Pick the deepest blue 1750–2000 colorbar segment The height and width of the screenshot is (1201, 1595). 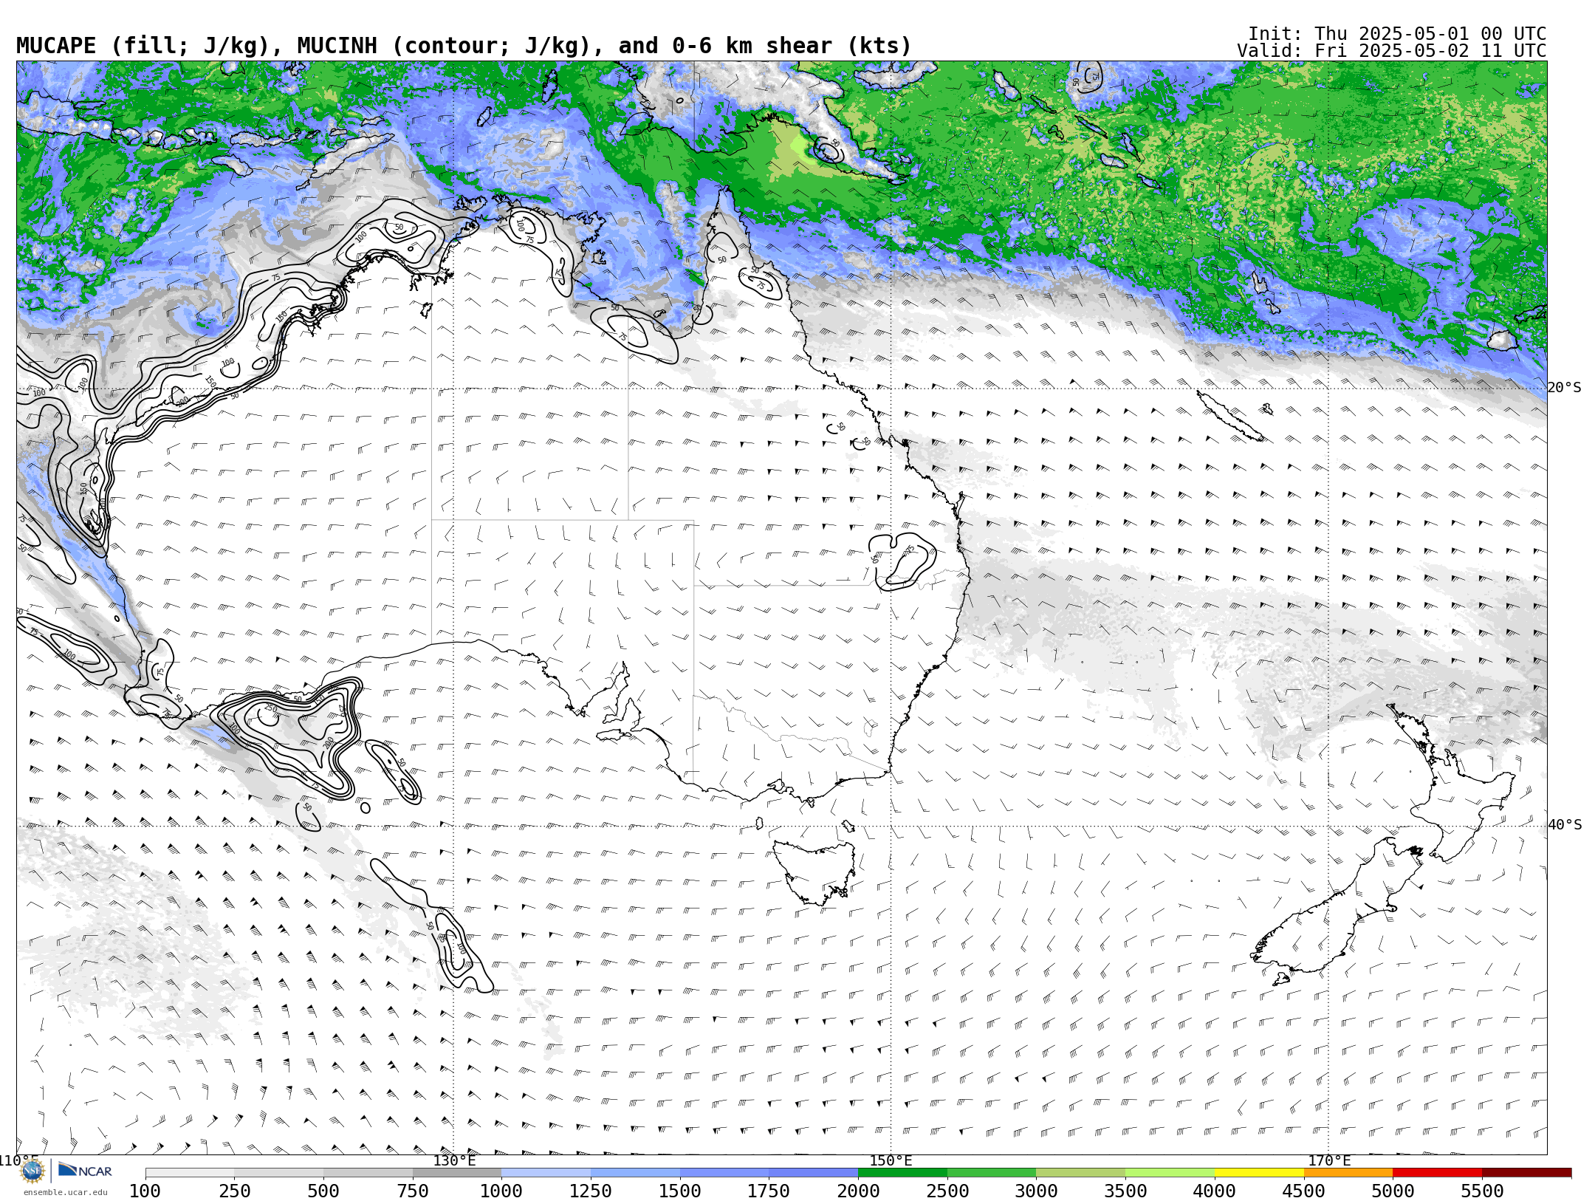[813, 1173]
